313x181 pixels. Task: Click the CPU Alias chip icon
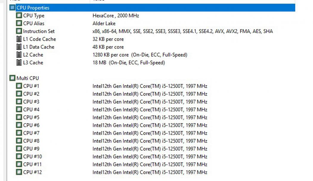coord(19,23)
